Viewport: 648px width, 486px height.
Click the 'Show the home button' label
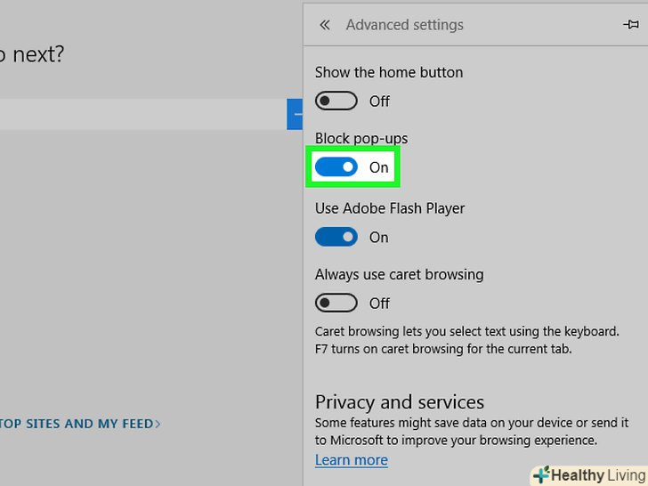coord(389,72)
